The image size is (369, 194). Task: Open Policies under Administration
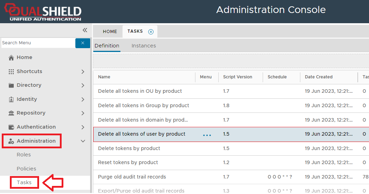[x=26, y=169]
